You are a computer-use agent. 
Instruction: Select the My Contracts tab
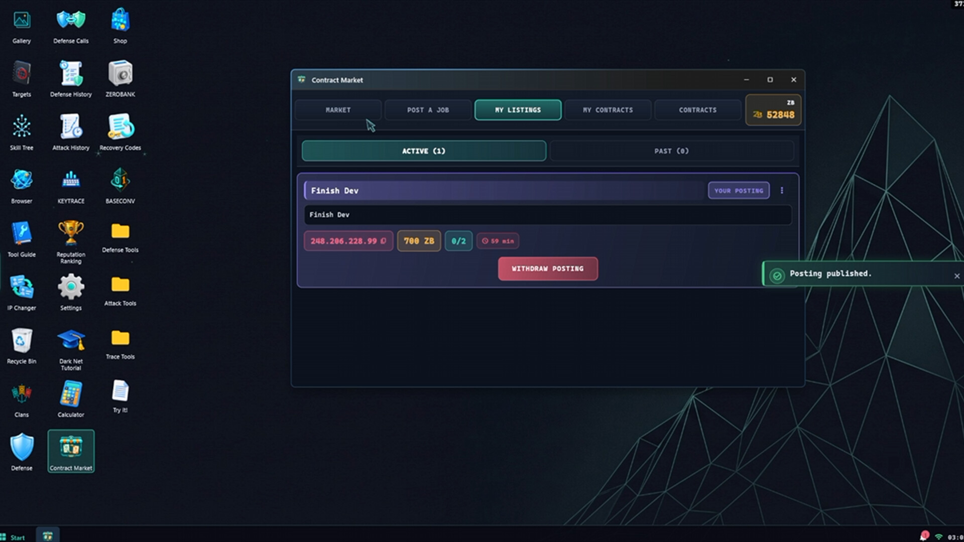(608, 110)
